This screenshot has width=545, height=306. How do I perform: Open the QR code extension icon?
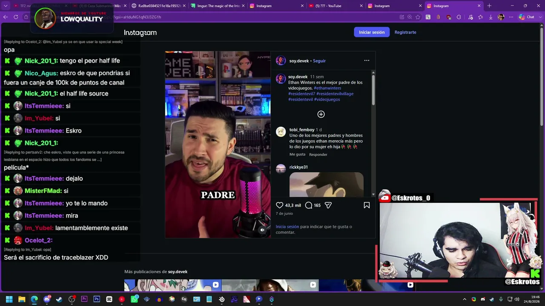click(428, 17)
